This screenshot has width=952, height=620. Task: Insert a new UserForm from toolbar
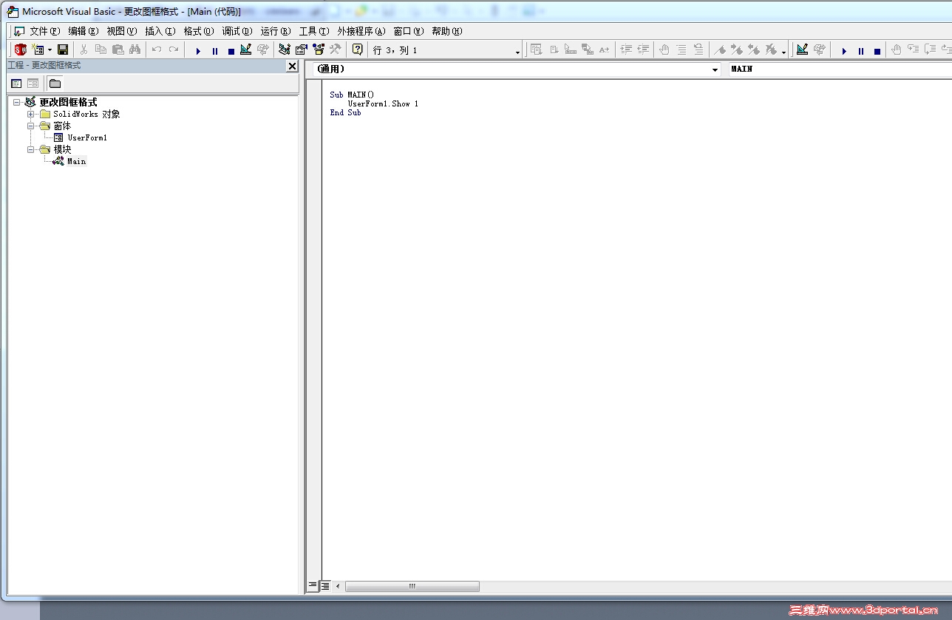[x=38, y=50]
